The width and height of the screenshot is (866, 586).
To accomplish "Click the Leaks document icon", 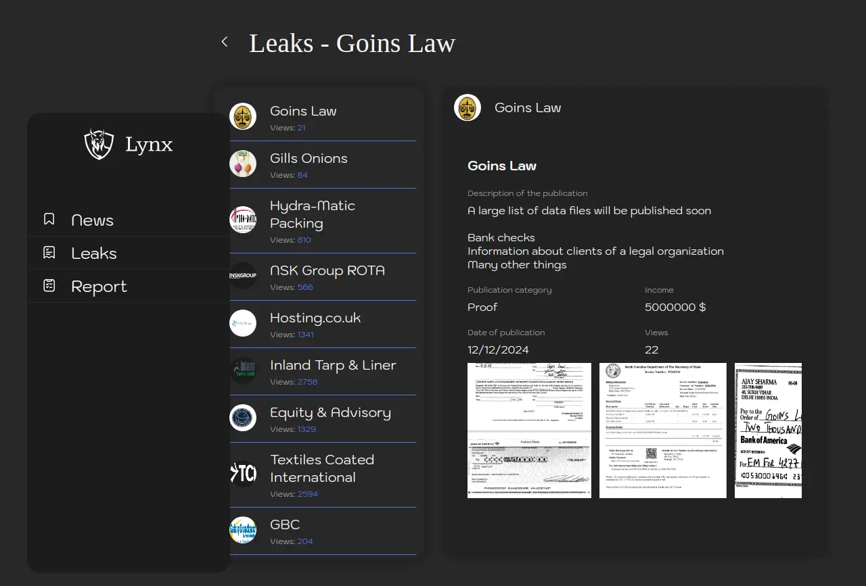I will (x=49, y=253).
